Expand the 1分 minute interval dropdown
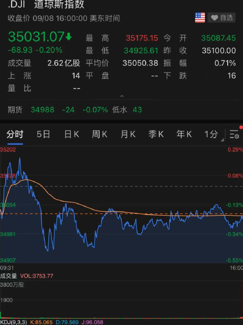This screenshot has width=243, height=325. (213, 134)
